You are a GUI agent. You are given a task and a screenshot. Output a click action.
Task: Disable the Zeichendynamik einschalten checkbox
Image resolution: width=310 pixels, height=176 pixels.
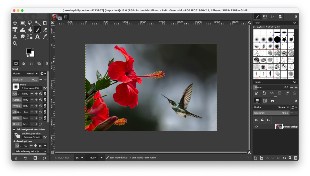(14, 129)
